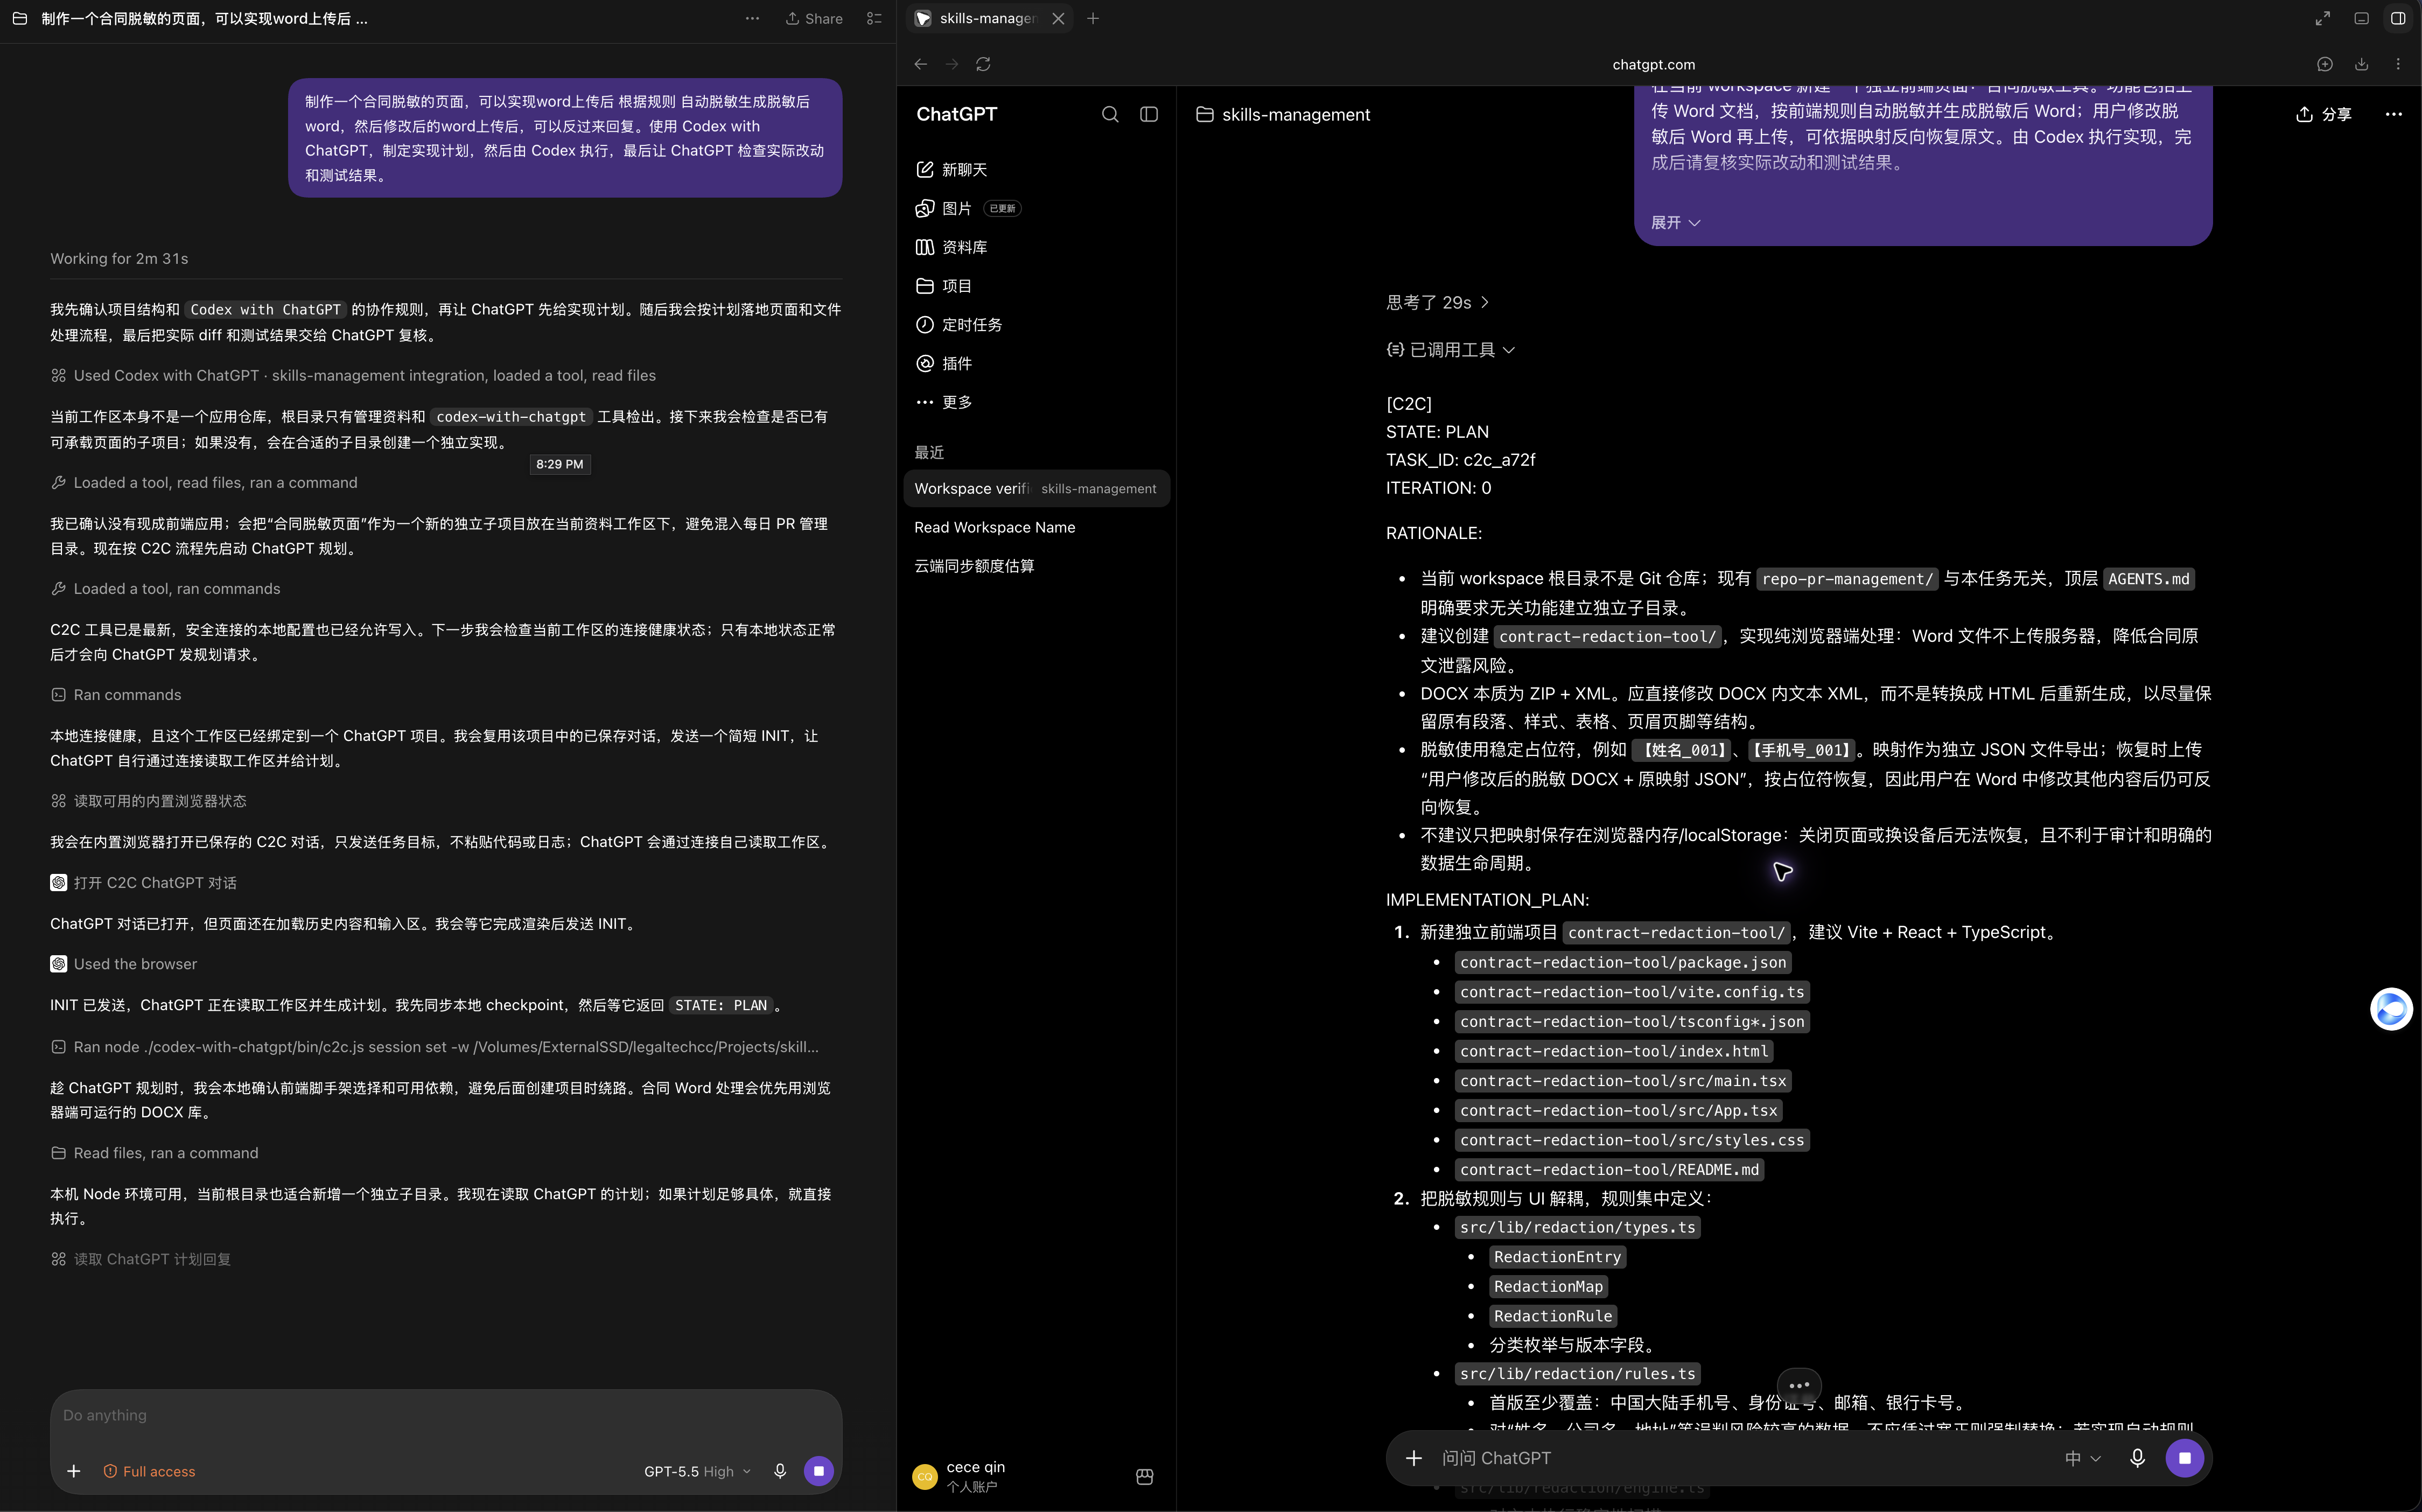
Task: Go forward in the built-in browser
Action: click(x=952, y=64)
